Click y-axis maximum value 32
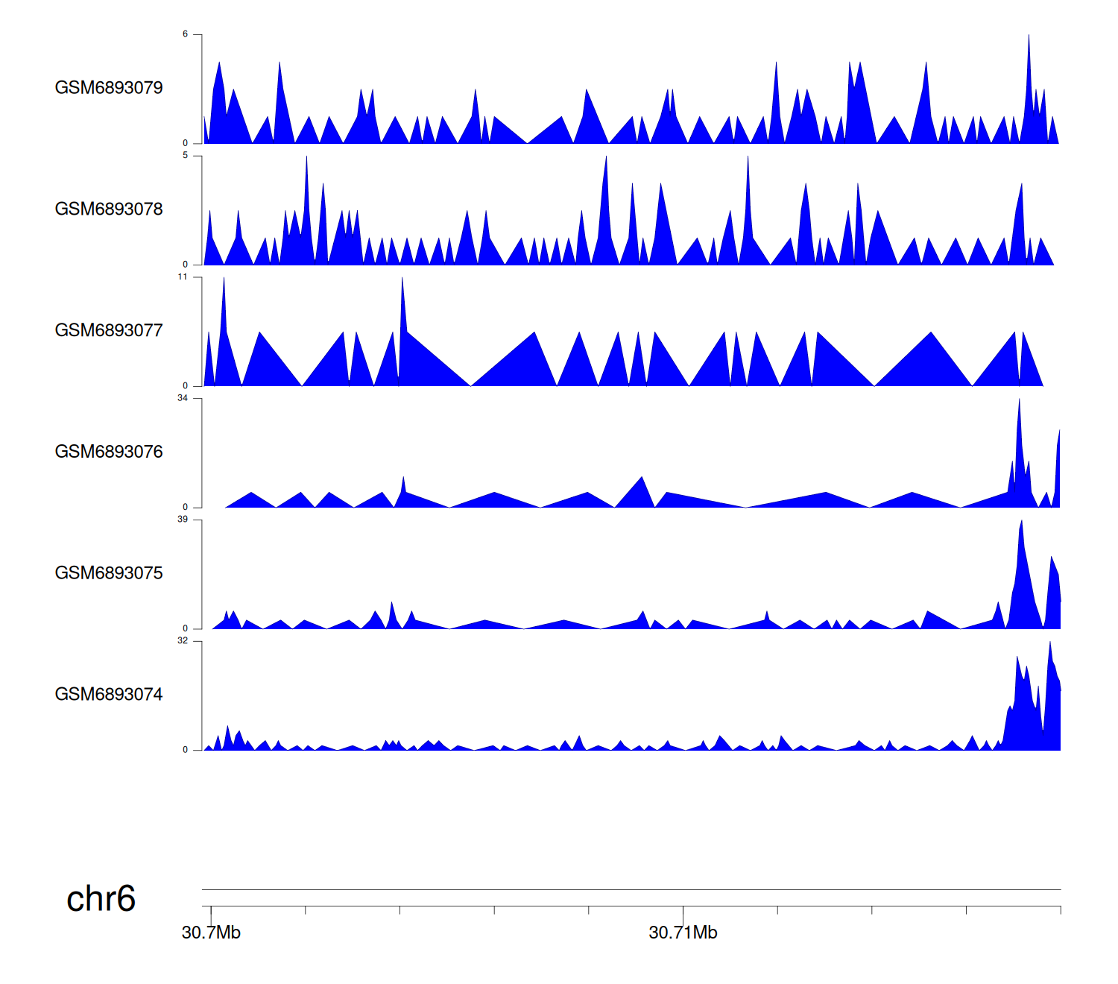Viewport: 1118px width, 984px height. click(x=183, y=641)
